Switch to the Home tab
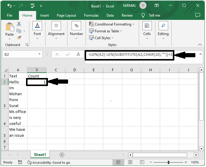 [x=27, y=15]
